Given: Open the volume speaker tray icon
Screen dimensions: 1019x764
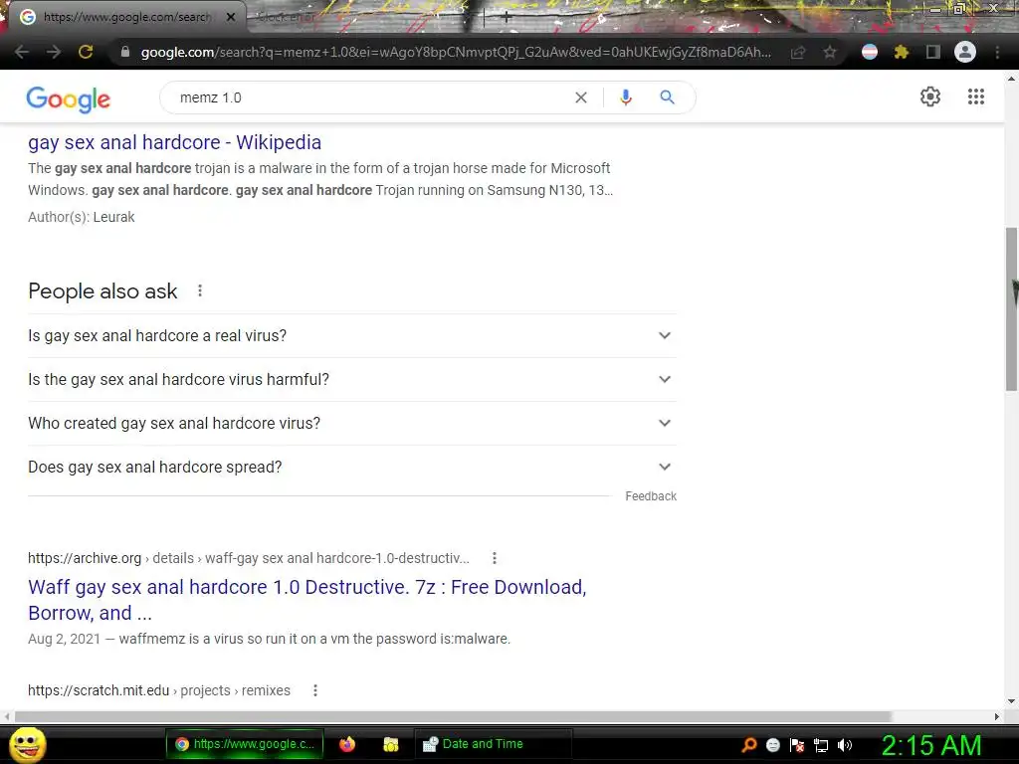Looking at the screenshot, I should [844, 745].
